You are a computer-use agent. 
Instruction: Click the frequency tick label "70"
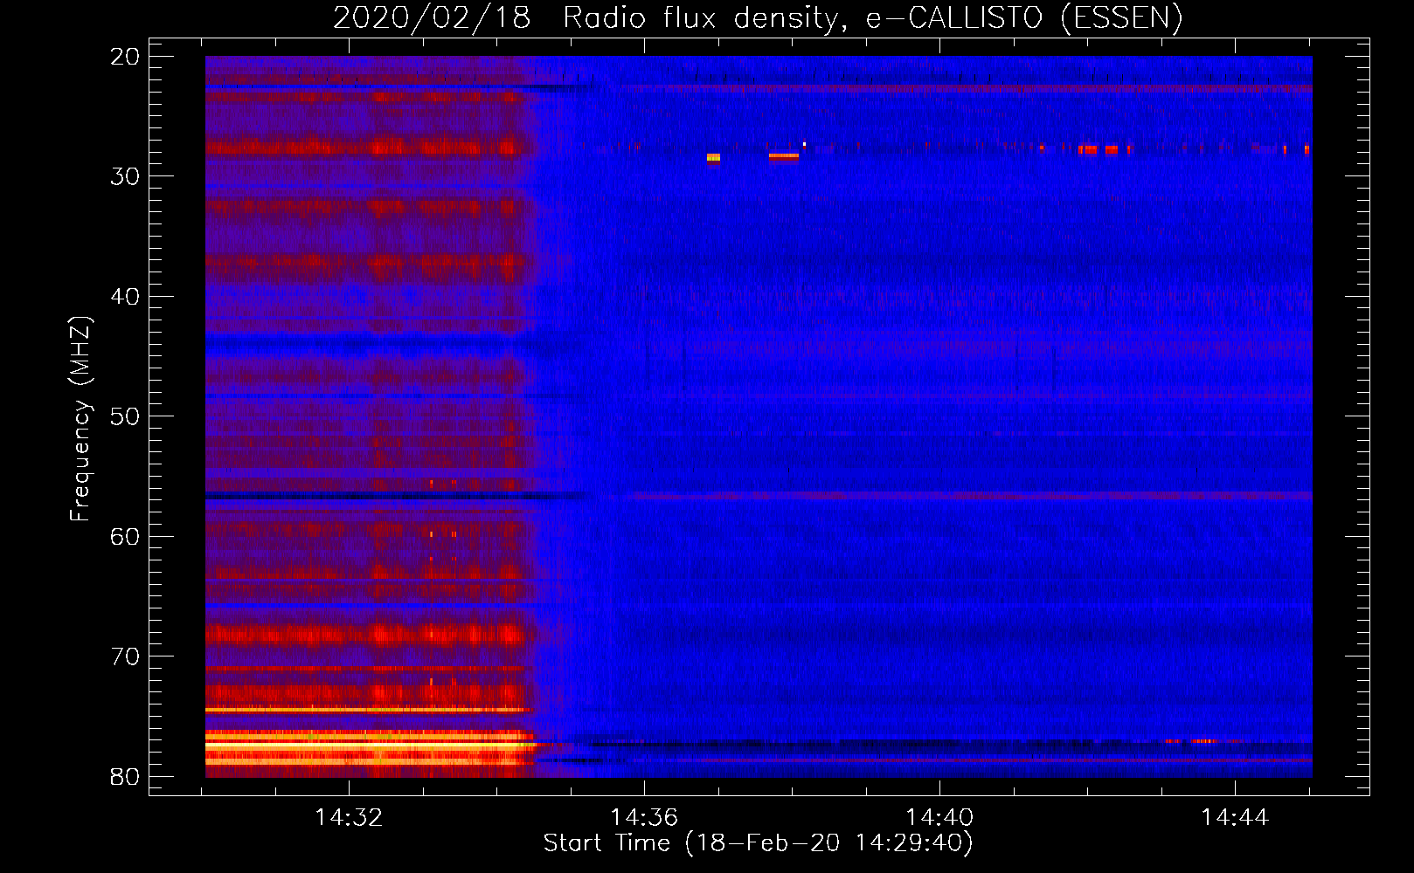(126, 656)
